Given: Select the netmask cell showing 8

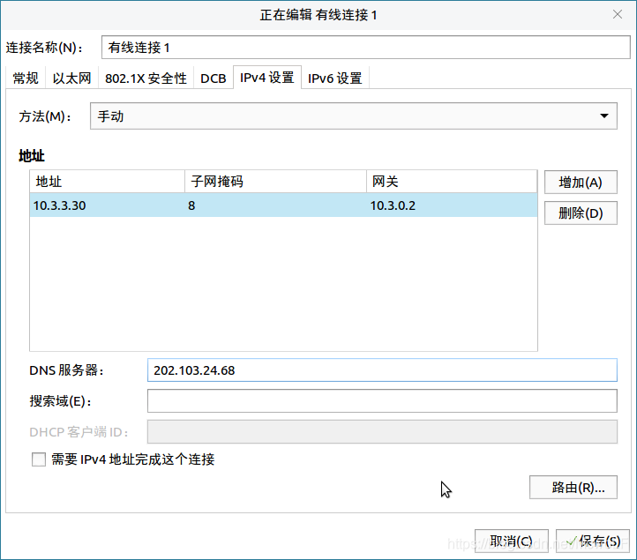Looking at the screenshot, I should (x=275, y=205).
